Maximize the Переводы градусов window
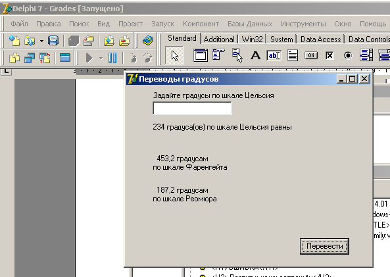 (353, 79)
